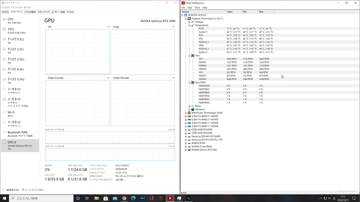Open the Tools menu in HWMonitor

tap(197, 7)
